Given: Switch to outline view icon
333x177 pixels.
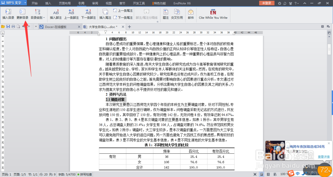Looking at the screenshot, I should coord(268,174).
